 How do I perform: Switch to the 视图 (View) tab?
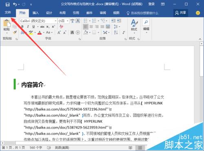[x=116, y=13]
